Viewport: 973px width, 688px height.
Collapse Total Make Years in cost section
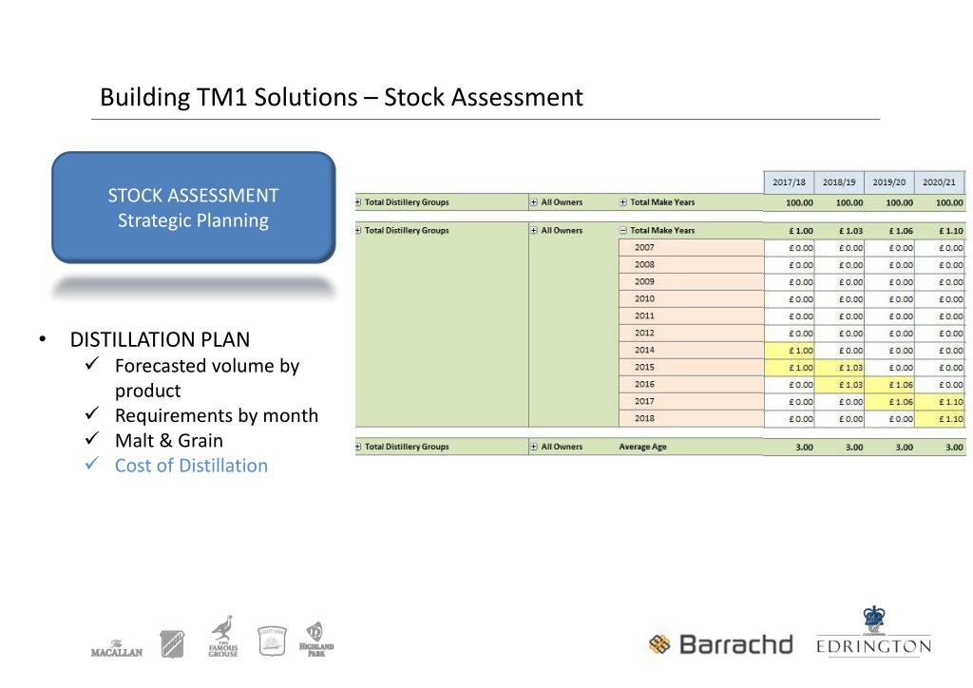[623, 230]
